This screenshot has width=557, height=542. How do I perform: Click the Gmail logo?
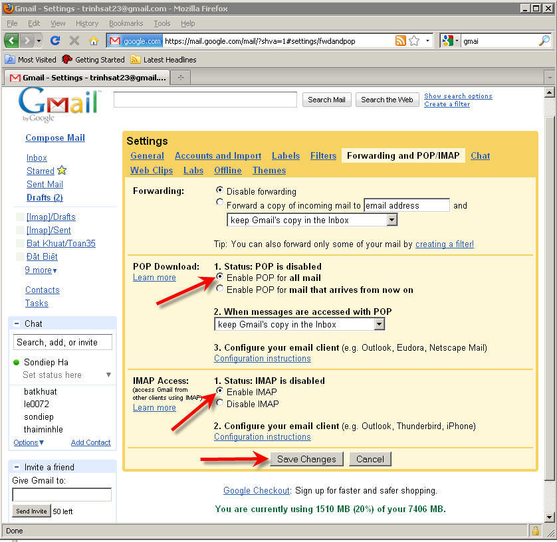58,104
